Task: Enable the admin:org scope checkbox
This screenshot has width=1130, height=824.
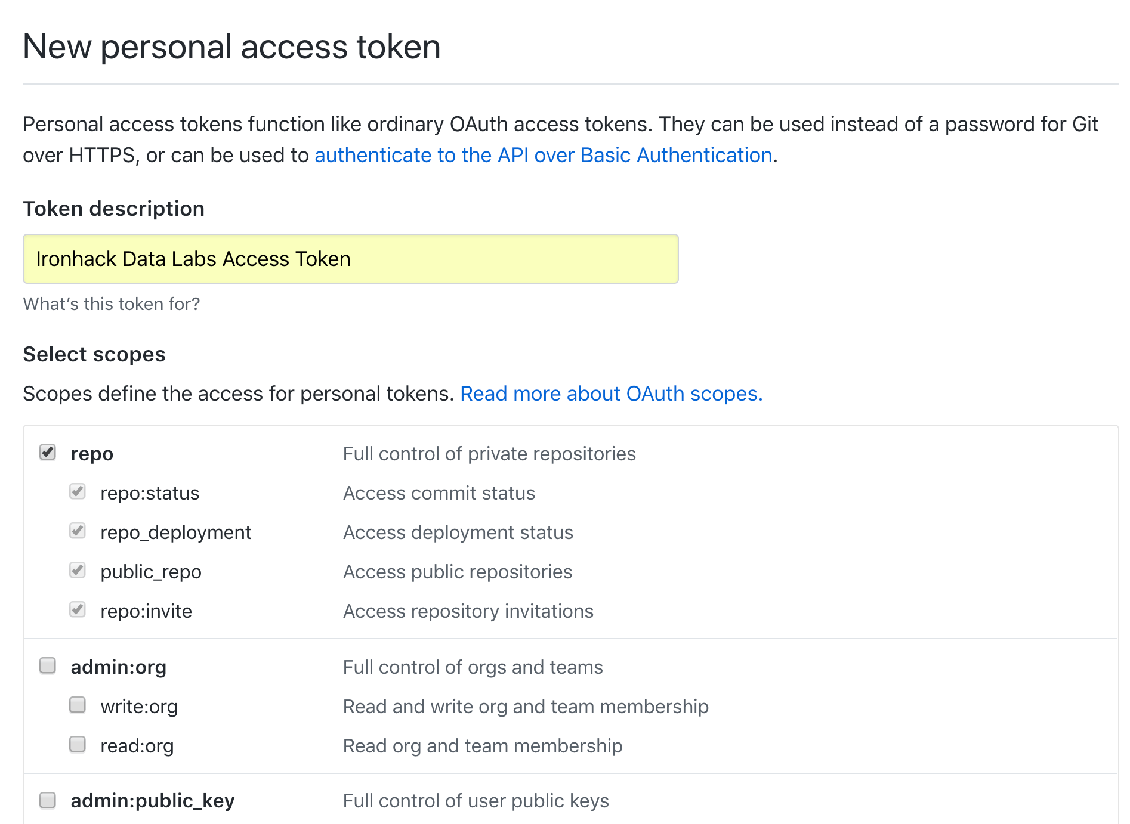Action: pos(48,665)
